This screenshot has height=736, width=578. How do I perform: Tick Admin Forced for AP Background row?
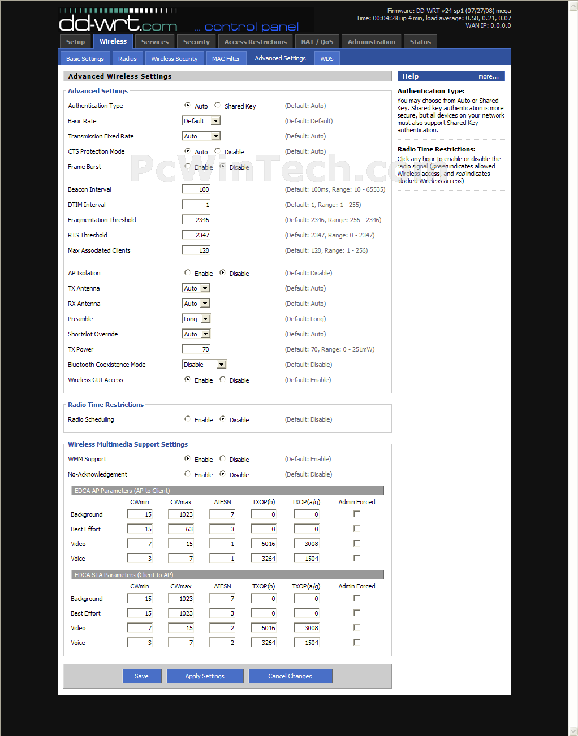pyautogui.click(x=356, y=514)
